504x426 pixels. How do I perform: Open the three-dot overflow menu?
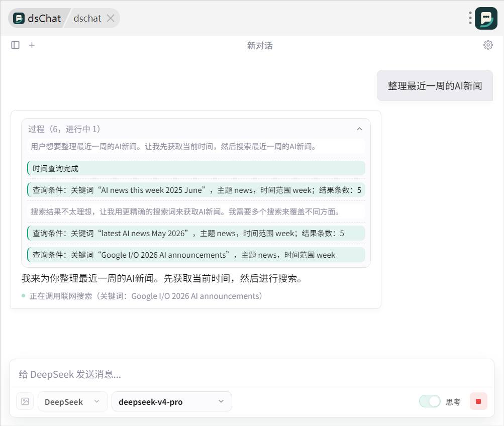470,18
